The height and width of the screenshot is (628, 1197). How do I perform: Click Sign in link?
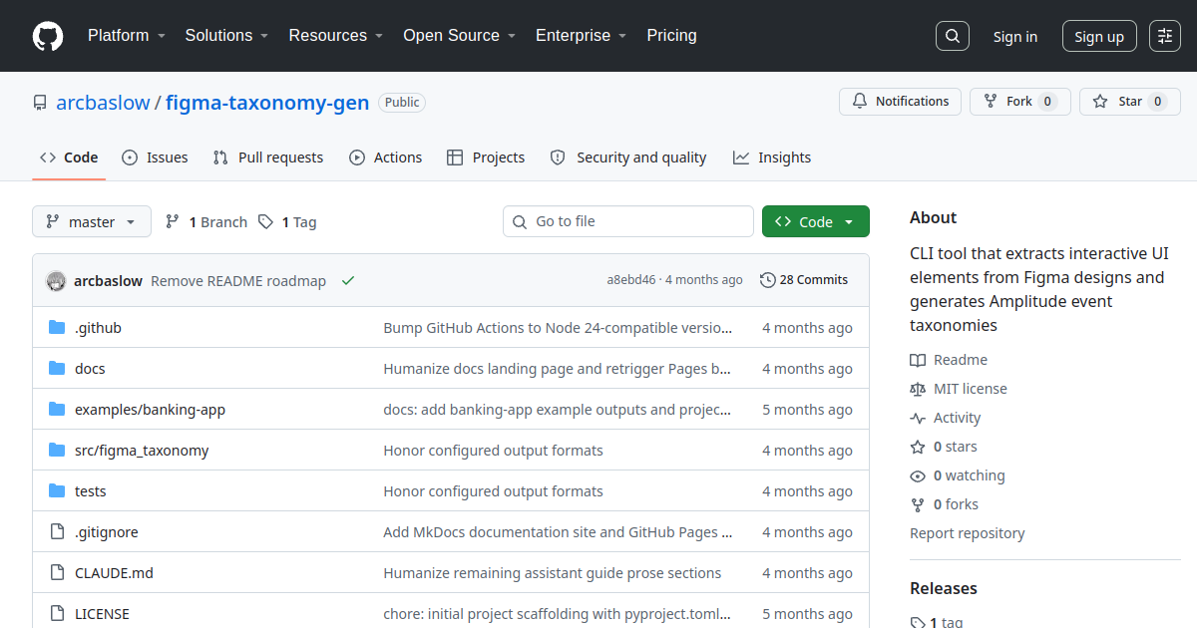click(1015, 37)
